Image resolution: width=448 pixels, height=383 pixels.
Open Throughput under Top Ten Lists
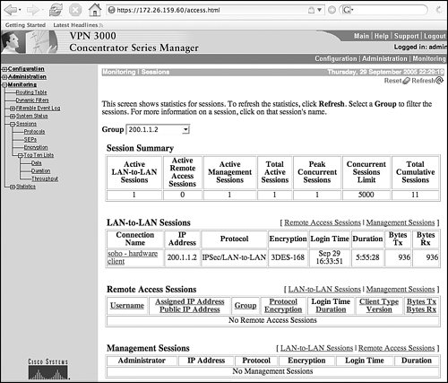(45, 178)
